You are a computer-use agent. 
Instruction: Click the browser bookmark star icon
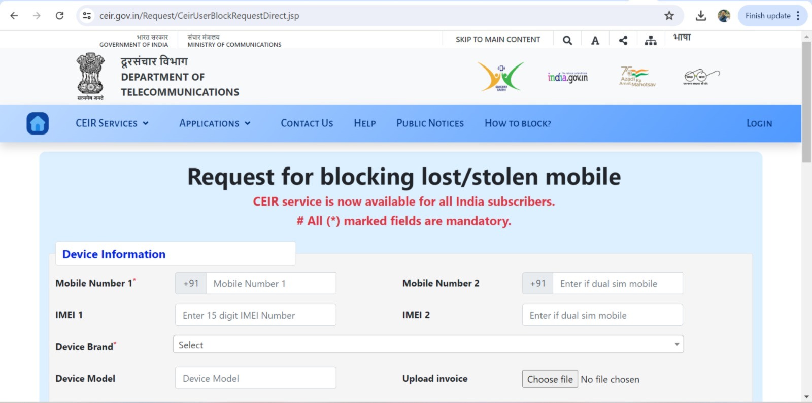pos(668,15)
